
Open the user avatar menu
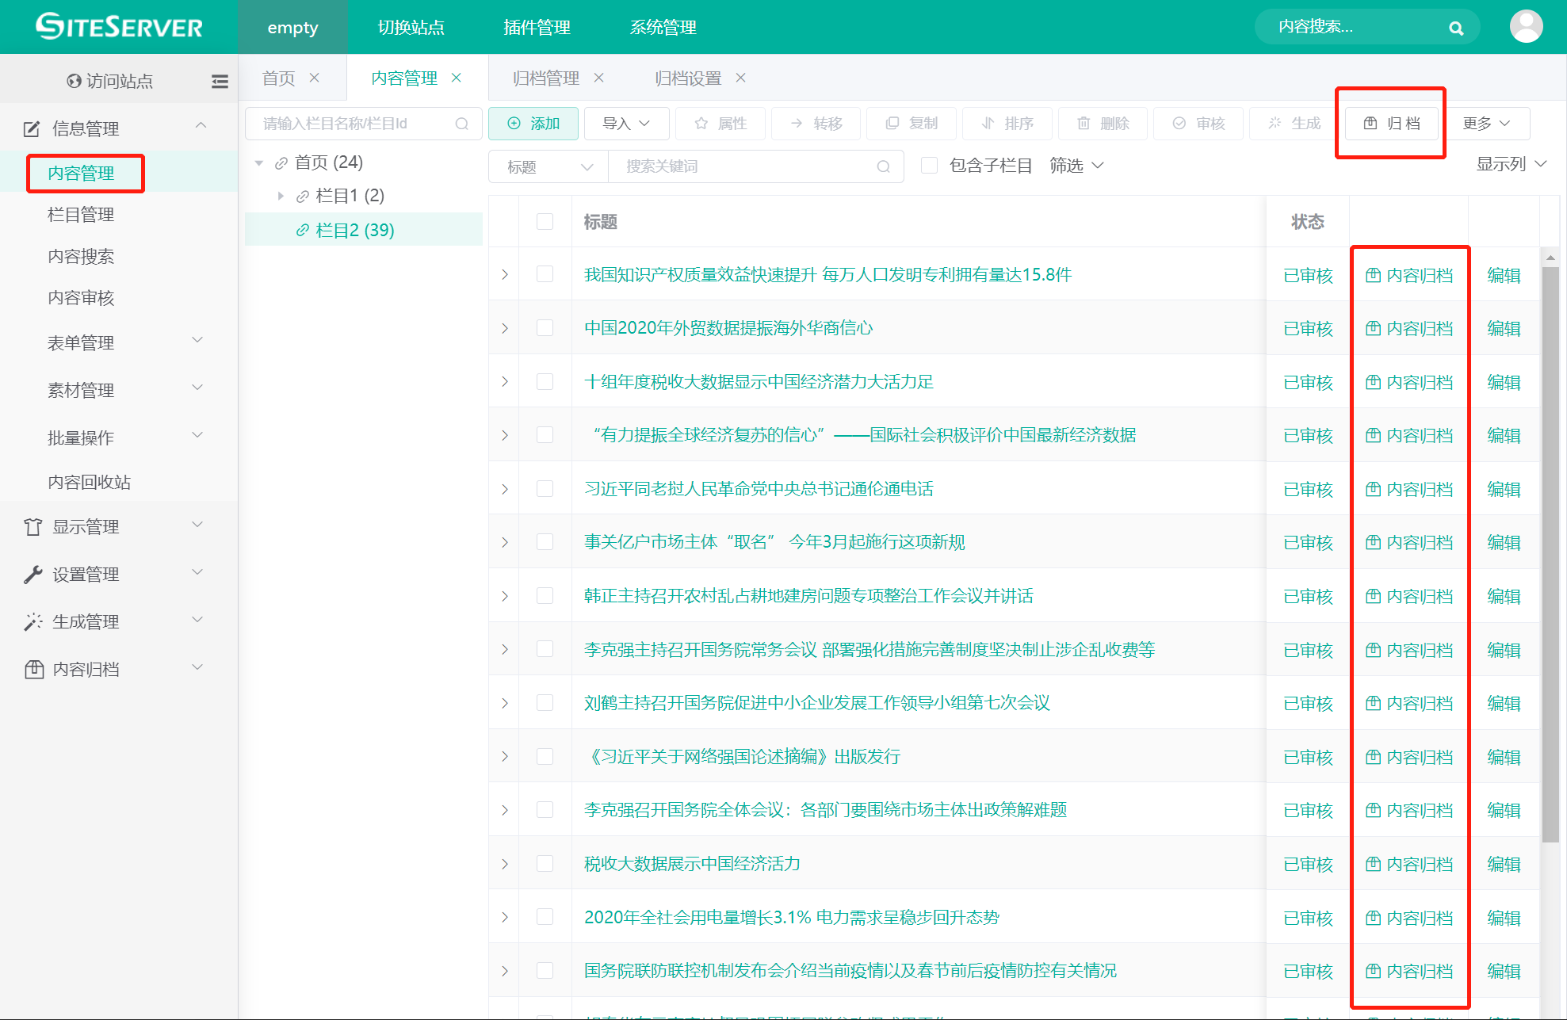[x=1526, y=27]
